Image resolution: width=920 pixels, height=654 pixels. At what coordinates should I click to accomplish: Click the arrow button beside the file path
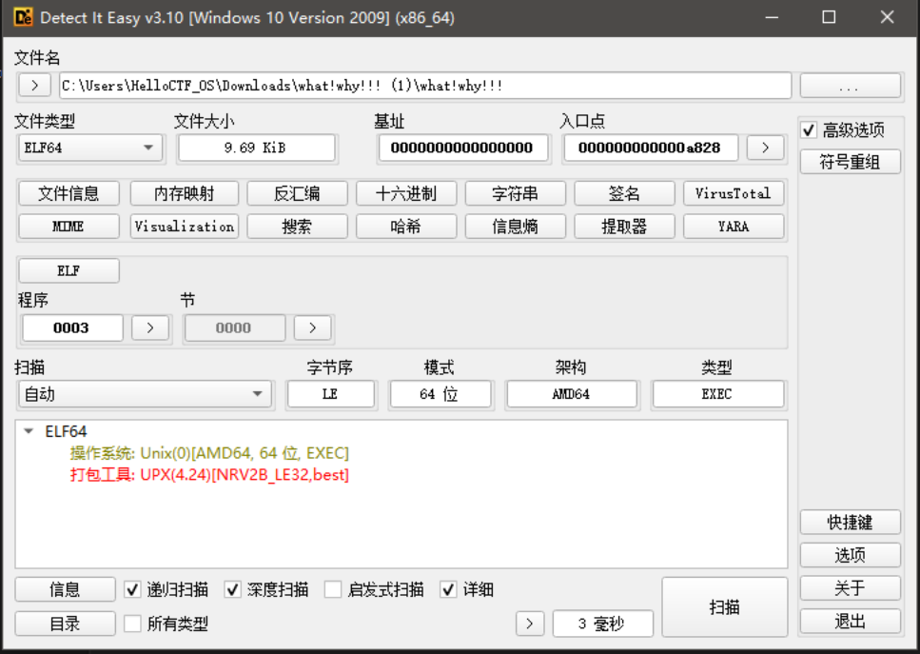(x=34, y=86)
